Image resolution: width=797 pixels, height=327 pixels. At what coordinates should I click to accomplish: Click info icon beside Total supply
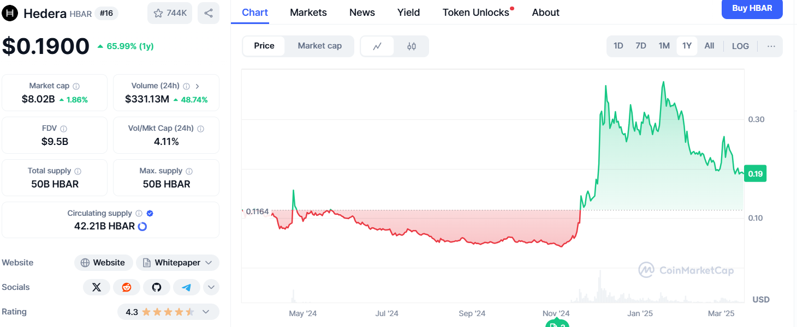click(78, 171)
